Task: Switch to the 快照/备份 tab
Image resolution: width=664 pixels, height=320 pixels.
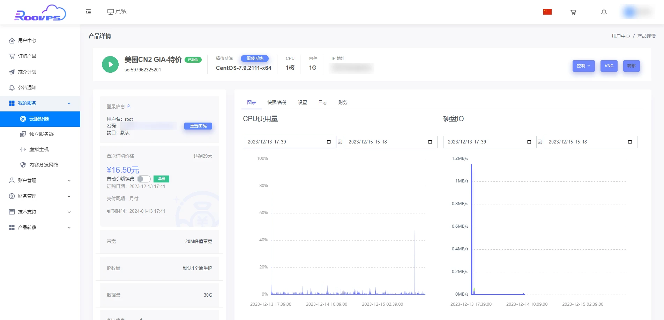Action: pyautogui.click(x=277, y=102)
